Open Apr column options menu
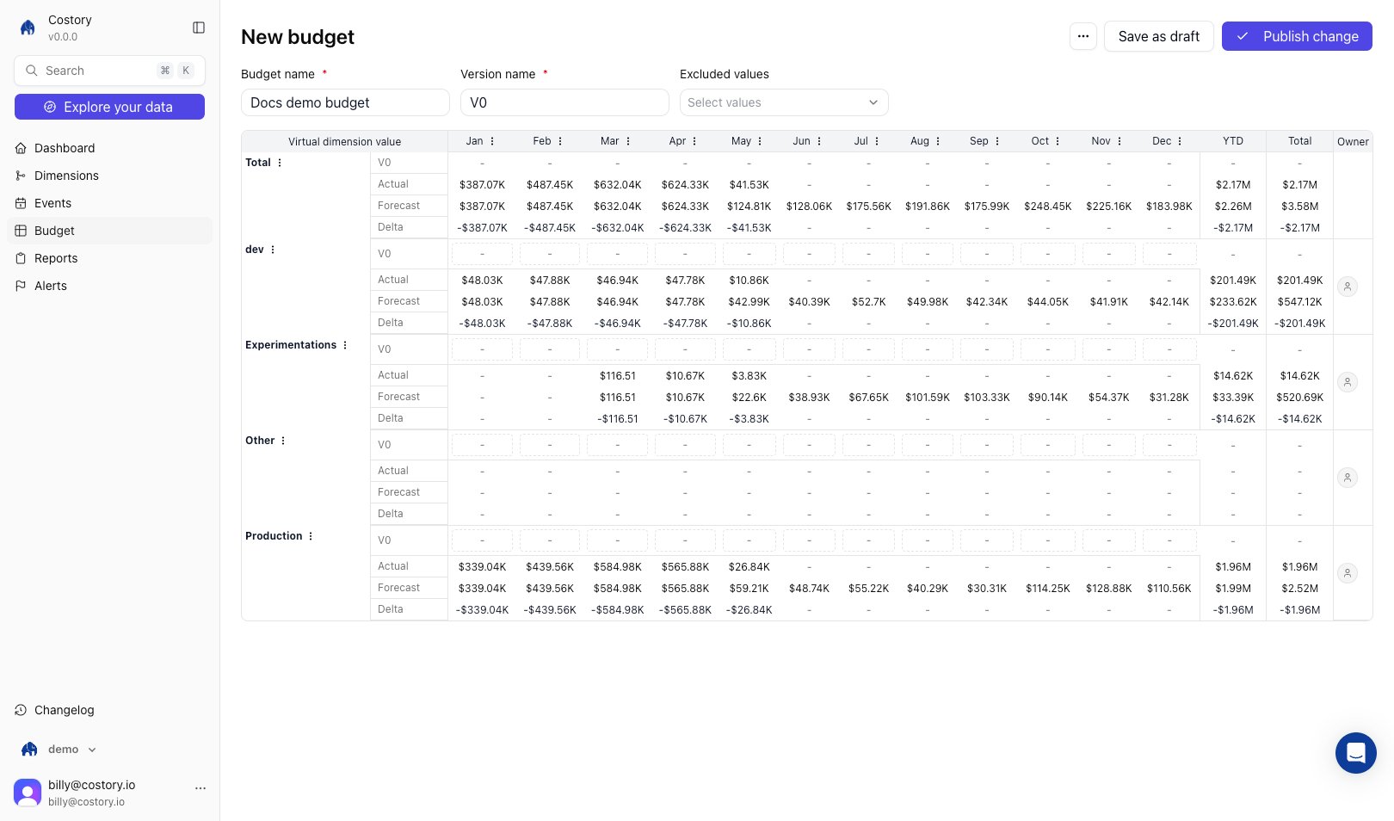 point(694,141)
